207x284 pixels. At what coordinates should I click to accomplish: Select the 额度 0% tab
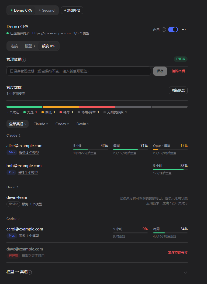coord(48,46)
